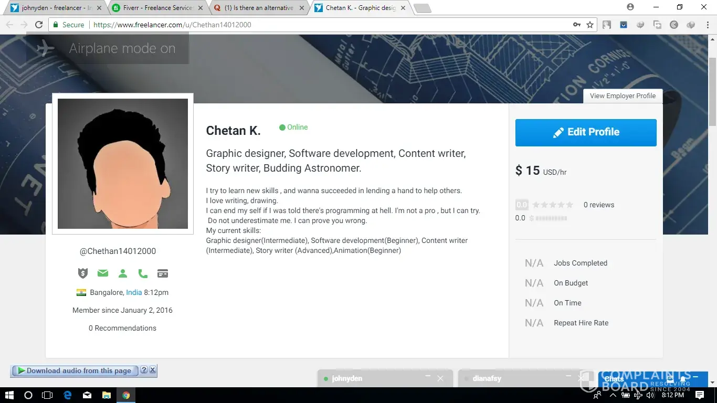Click the Edit Profile button
This screenshot has width=717, height=403.
point(586,132)
